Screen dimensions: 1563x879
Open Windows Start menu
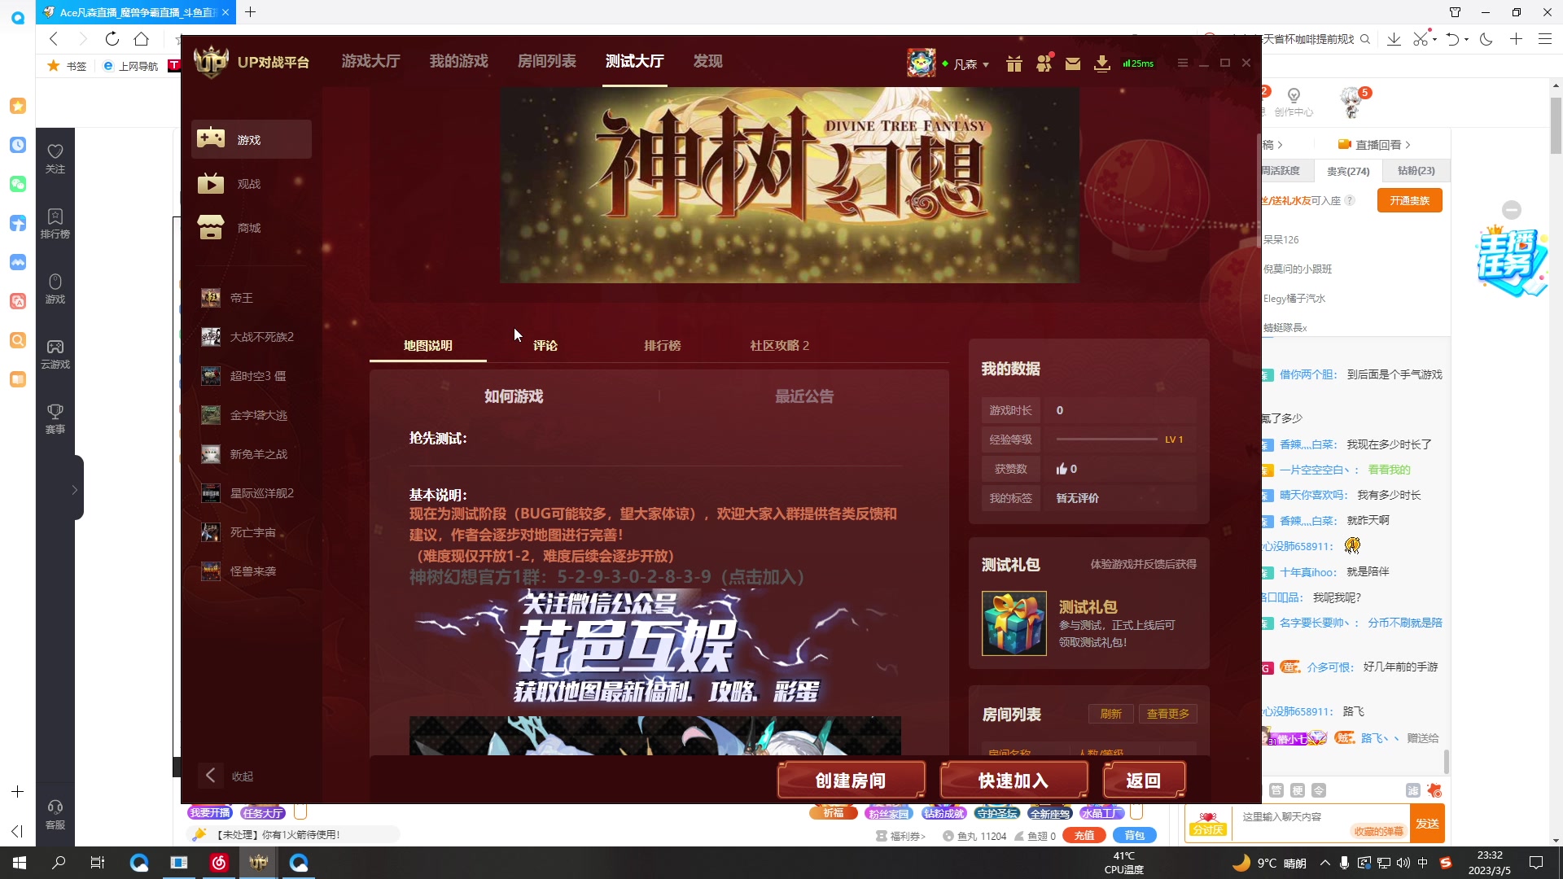20,863
